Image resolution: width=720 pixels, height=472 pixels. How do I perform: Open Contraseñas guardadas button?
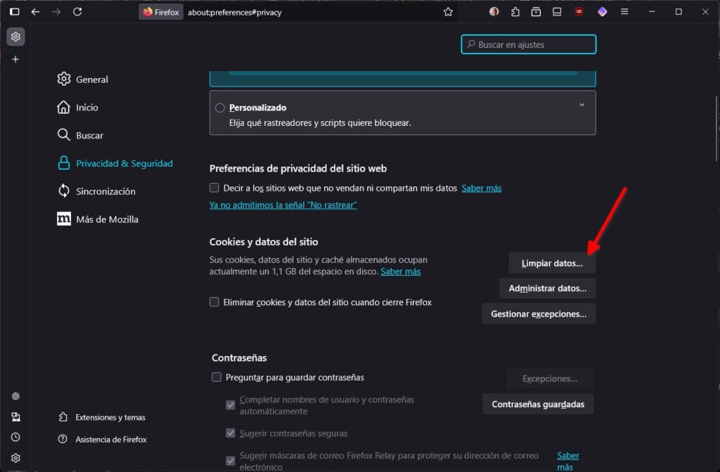coord(538,404)
